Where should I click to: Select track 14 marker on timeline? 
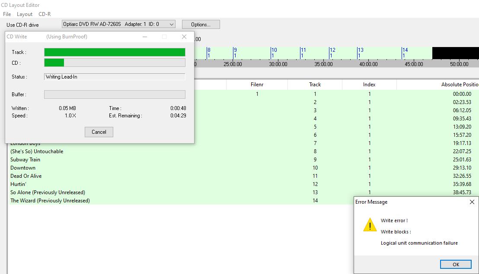[x=405, y=53]
